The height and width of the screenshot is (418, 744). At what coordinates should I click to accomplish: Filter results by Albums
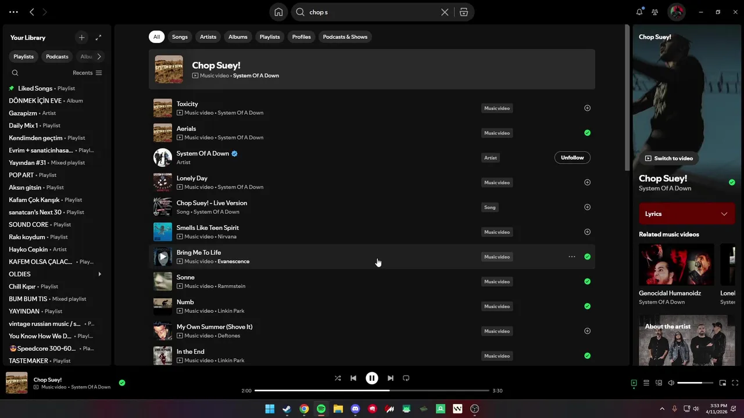click(x=238, y=37)
